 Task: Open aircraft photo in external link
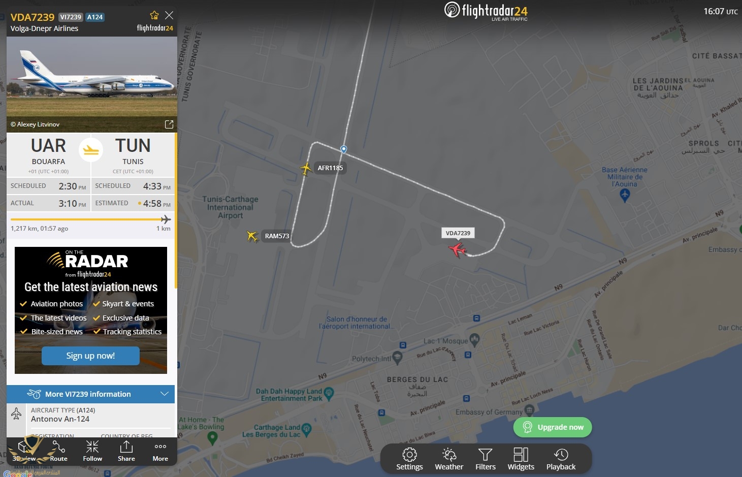pyautogui.click(x=169, y=124)
